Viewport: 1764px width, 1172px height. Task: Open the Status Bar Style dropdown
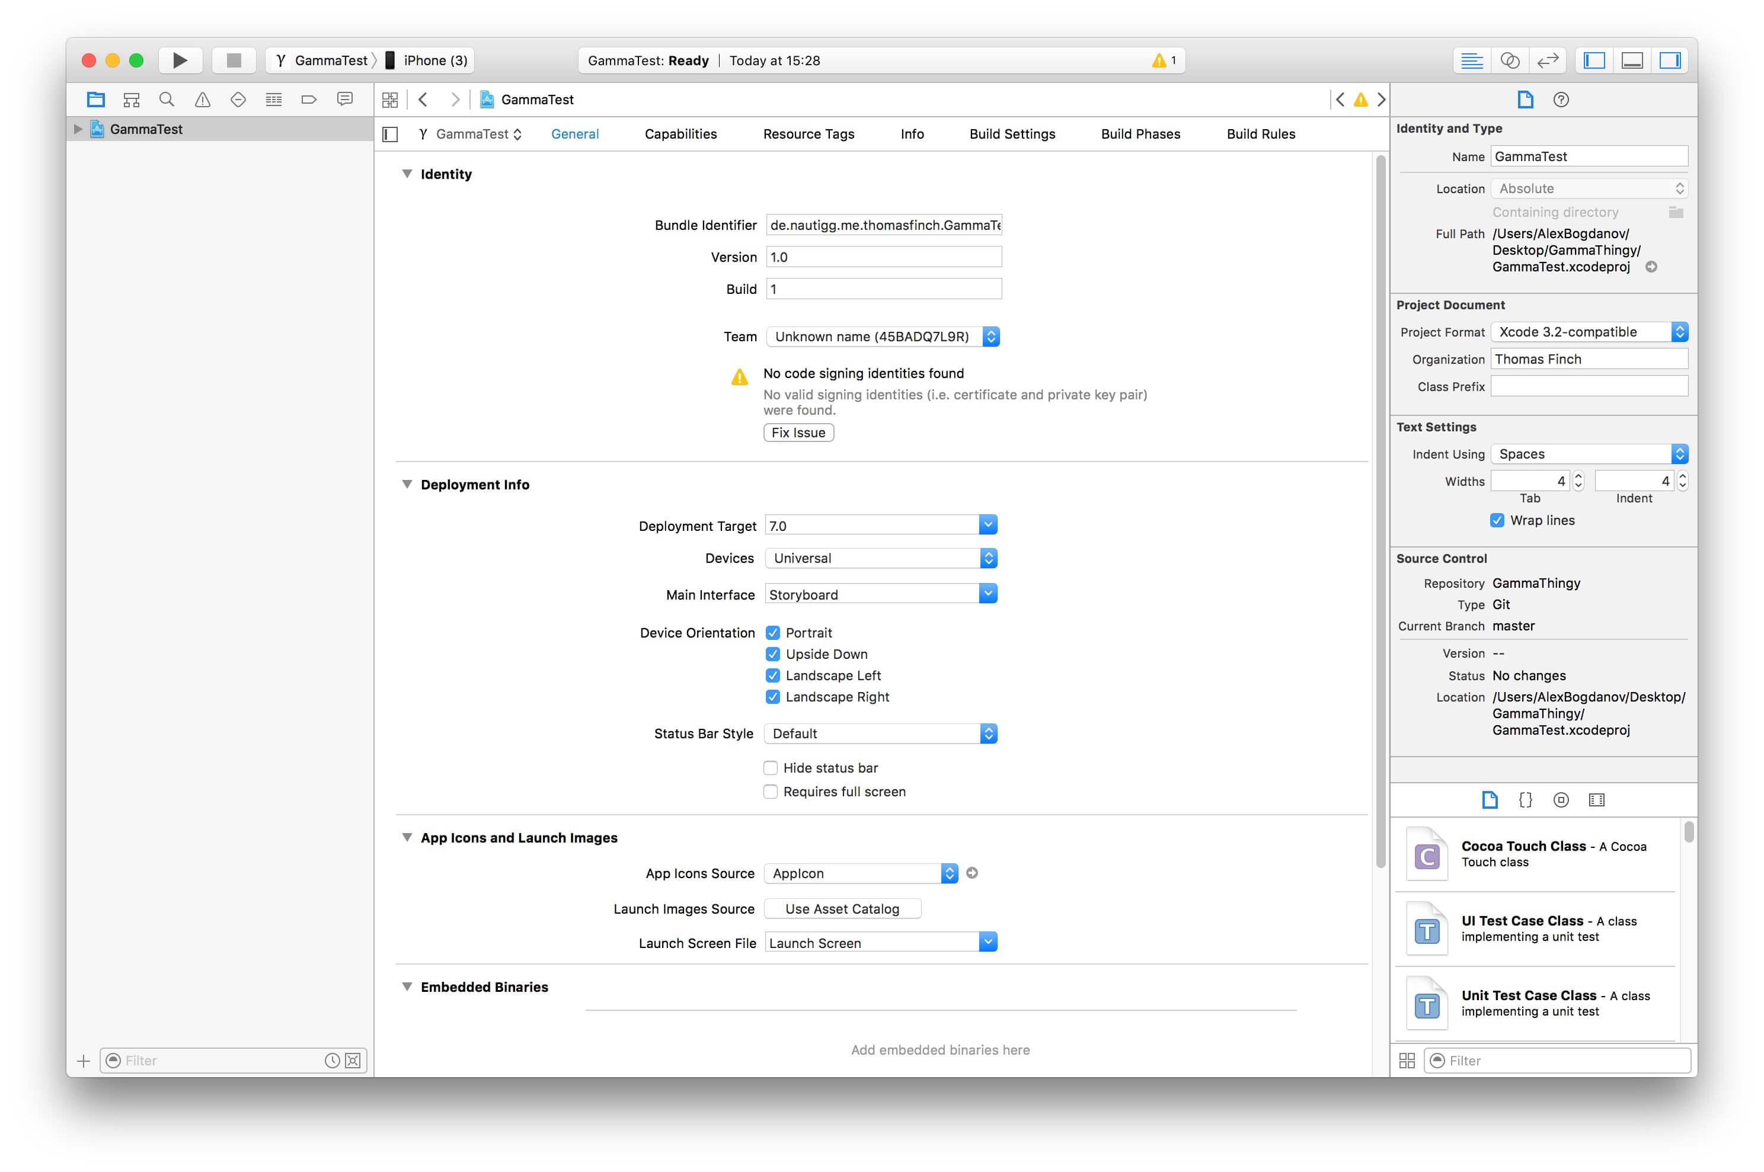coord(881,734)
